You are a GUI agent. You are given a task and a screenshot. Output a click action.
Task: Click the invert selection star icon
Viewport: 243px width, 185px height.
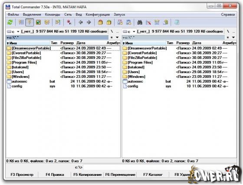[69, 22]
